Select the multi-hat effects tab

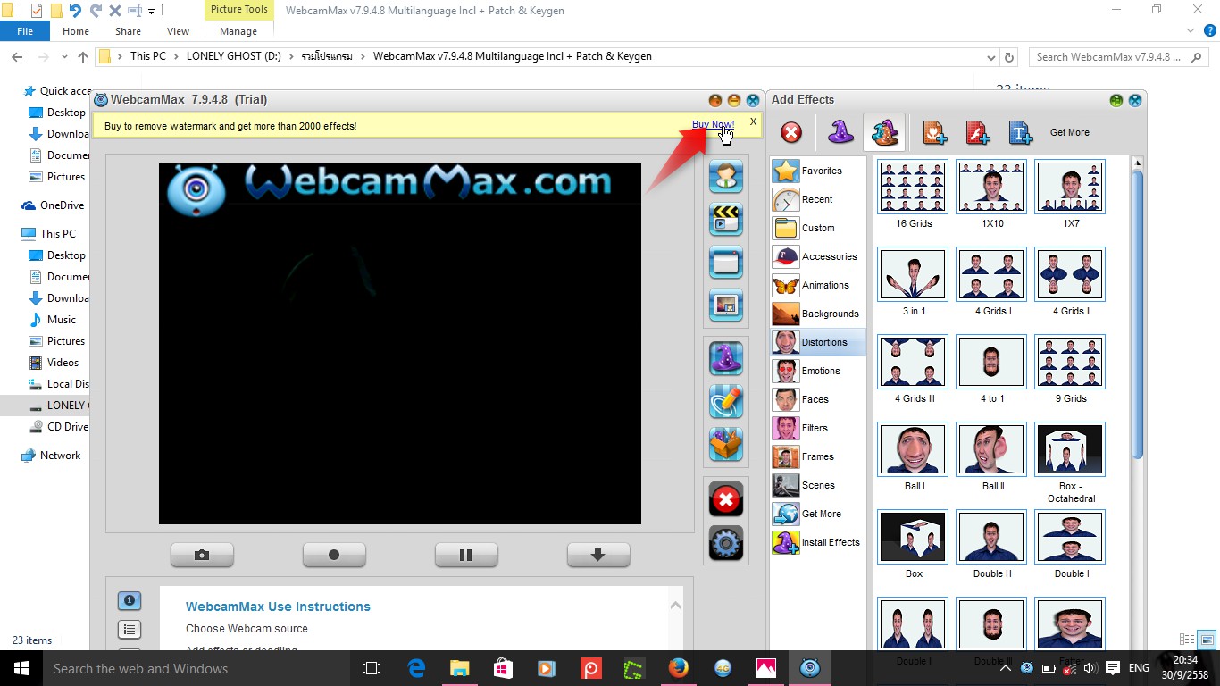tap(884, 132)
